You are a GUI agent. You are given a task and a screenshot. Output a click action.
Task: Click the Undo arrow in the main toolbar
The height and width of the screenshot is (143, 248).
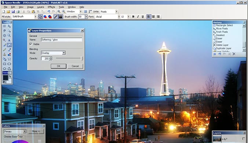tap(49, 11)
